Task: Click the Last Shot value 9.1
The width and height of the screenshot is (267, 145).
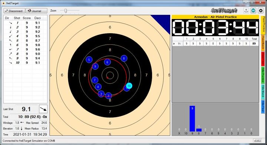Action: pos(26,109)
